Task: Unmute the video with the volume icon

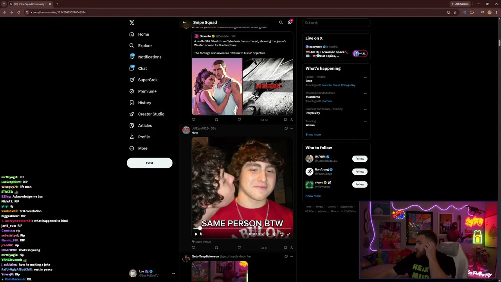Action: pyautogui.click(x=268, y=234)
